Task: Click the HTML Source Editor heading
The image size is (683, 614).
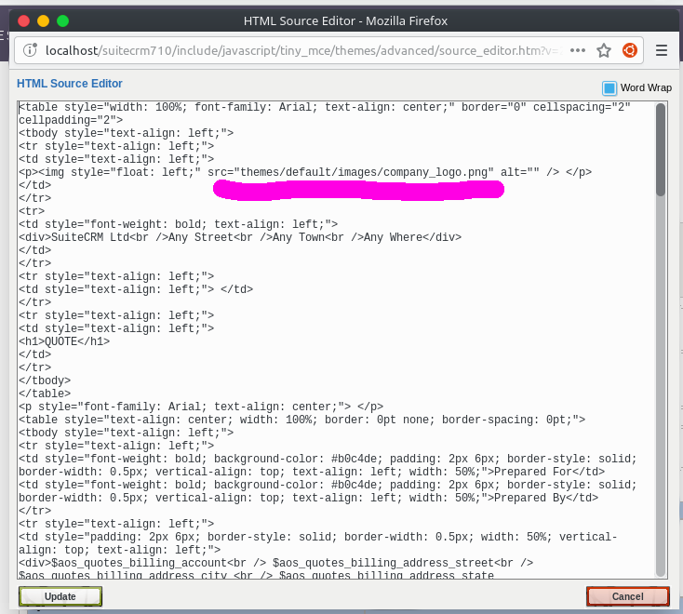Action: 70,83
